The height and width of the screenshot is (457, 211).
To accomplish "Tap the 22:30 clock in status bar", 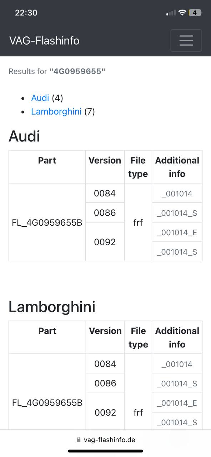I will click(x=26, y=13).
